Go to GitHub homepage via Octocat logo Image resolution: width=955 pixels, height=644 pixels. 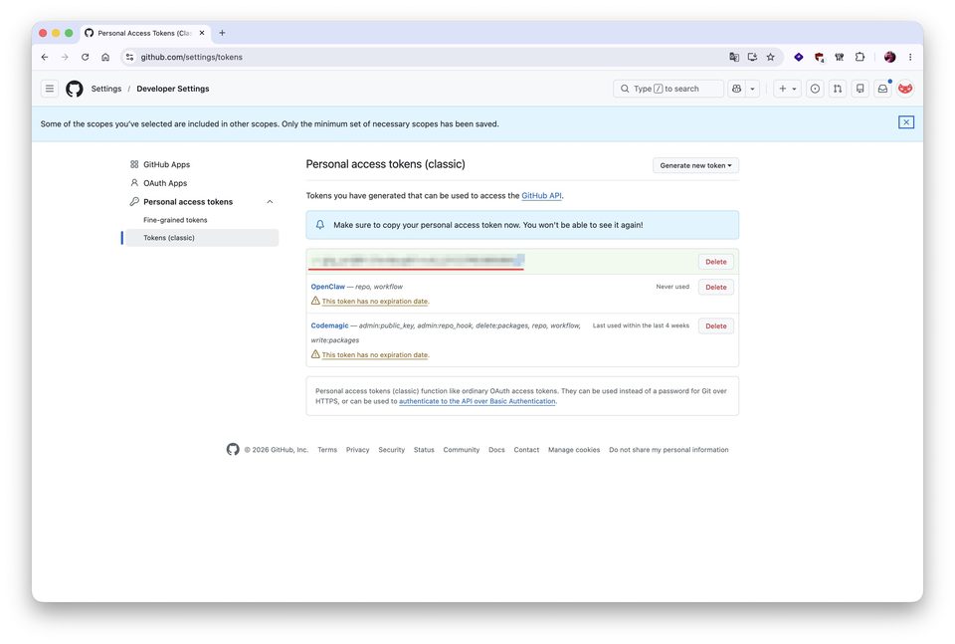click(x=75, y=89)
